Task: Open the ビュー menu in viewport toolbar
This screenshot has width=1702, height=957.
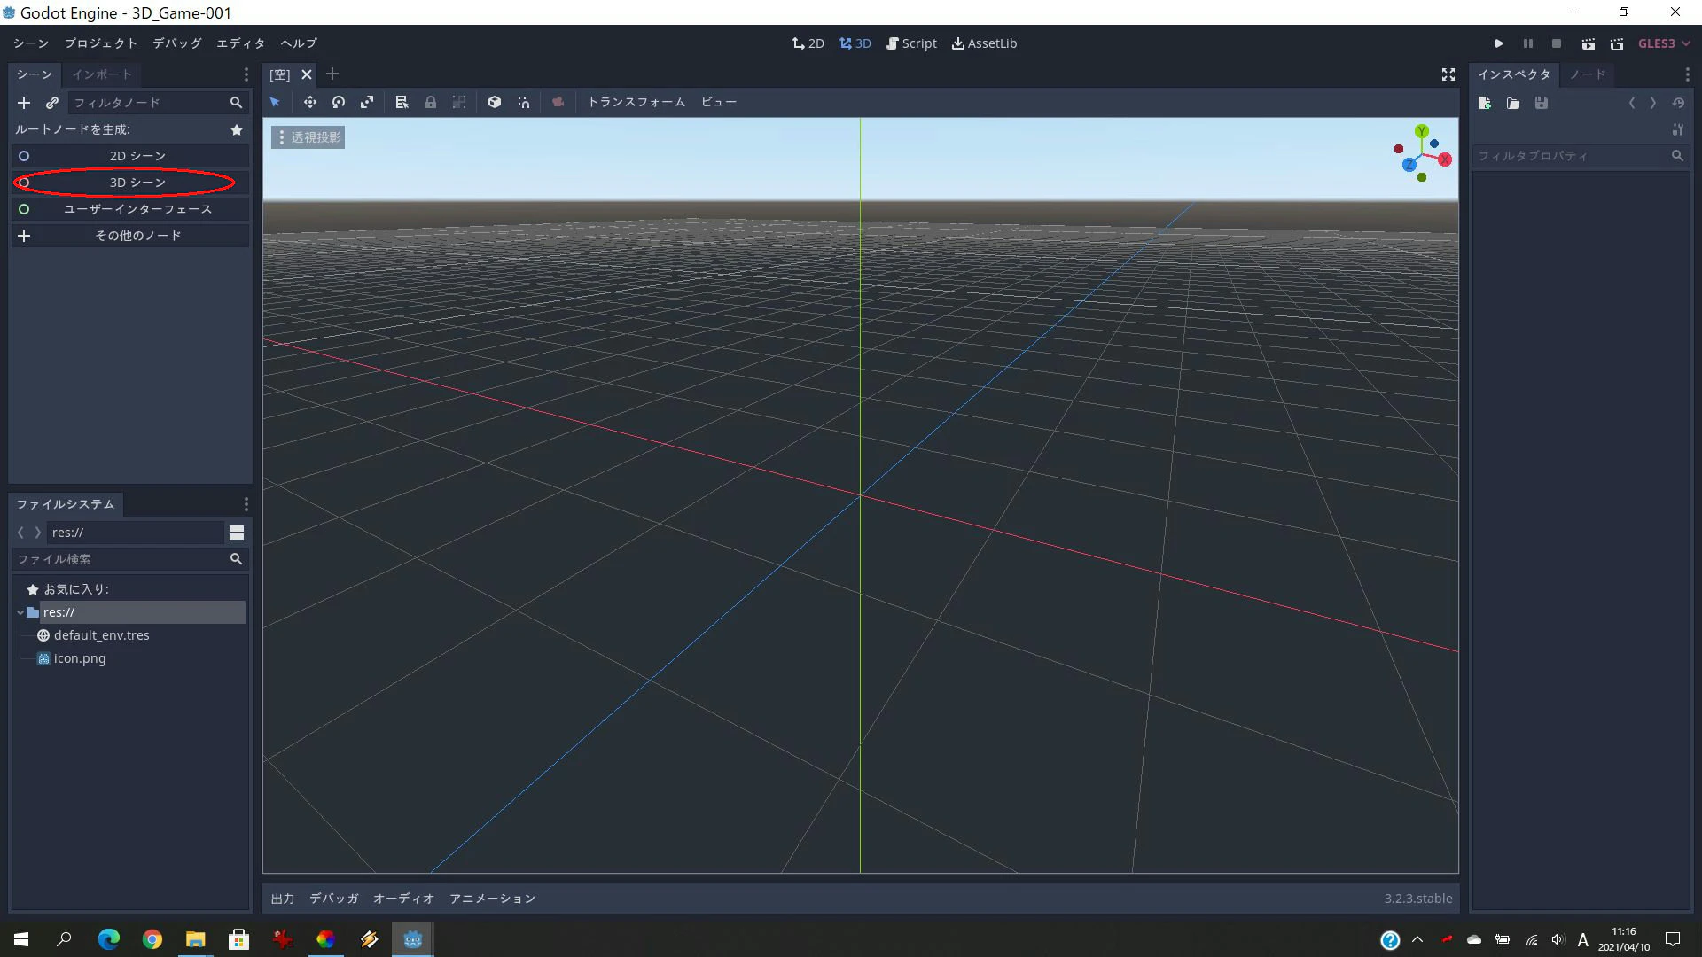Action: pyautogui.click(x=718, y=103)
